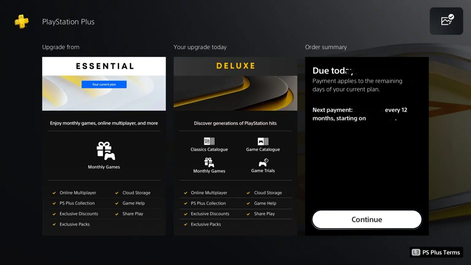Open the screenshot capture icon at top right
Screen dimensions: 471x265
coord(446,21)
